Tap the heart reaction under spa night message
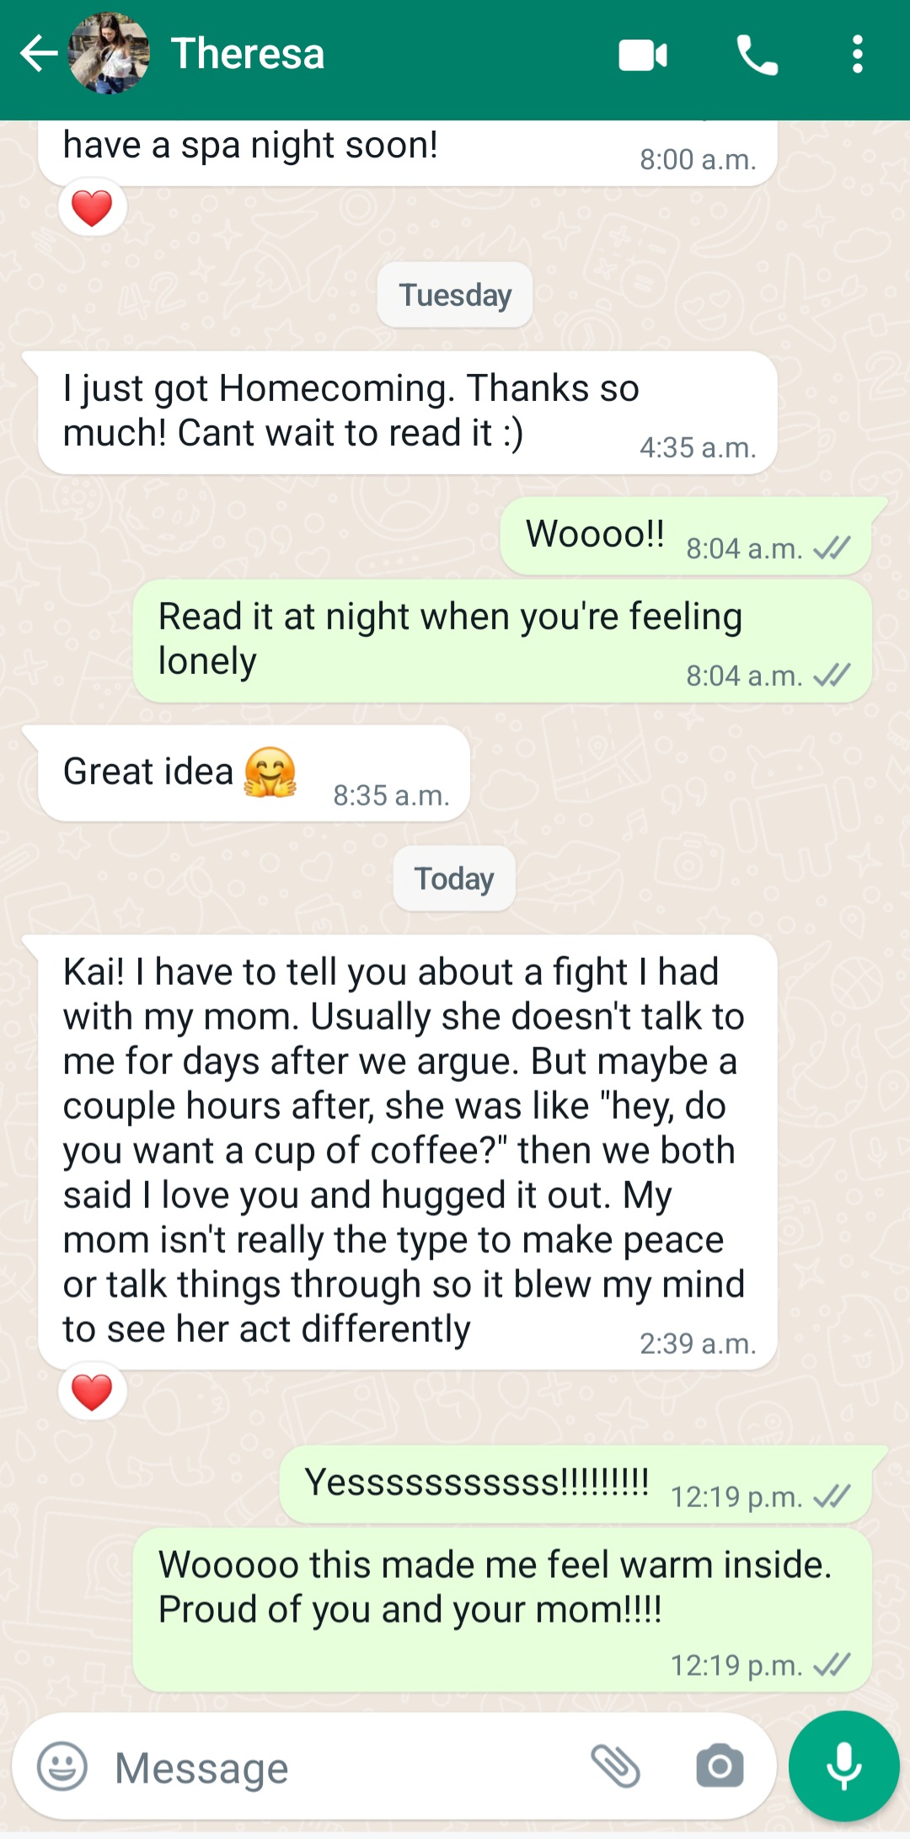The height and width of the screenshot is (1839, 910). [93, 207]
